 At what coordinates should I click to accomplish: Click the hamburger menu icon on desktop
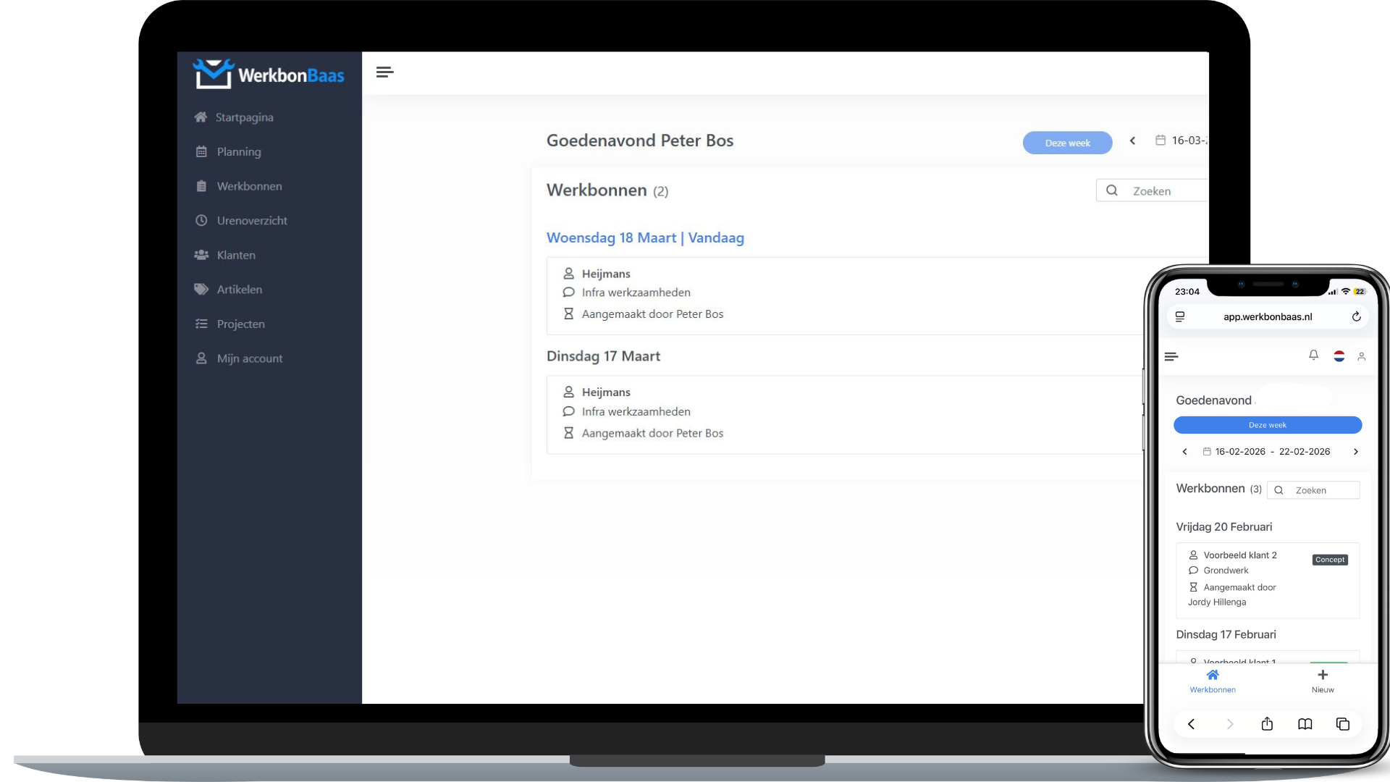[x=384, y=72]
